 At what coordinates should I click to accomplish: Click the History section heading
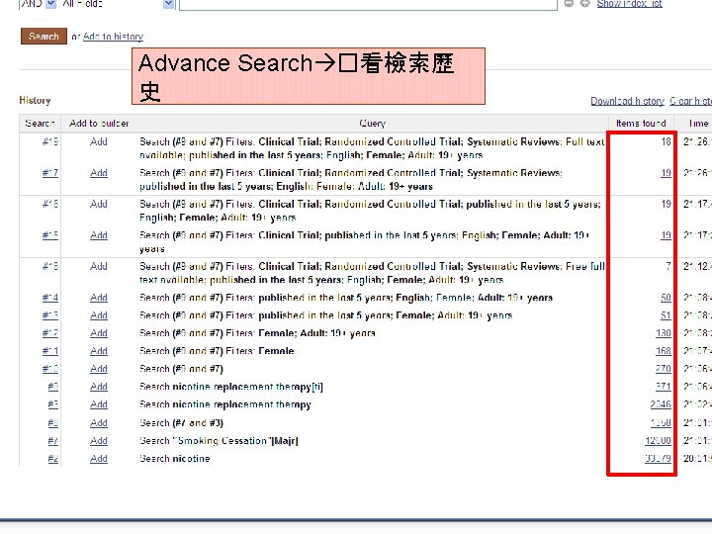(35, 100)
